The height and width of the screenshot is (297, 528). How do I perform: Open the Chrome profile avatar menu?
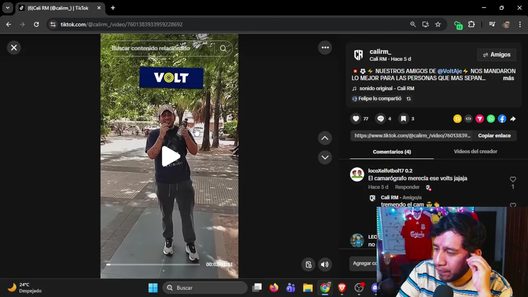(x=506, y=24)
